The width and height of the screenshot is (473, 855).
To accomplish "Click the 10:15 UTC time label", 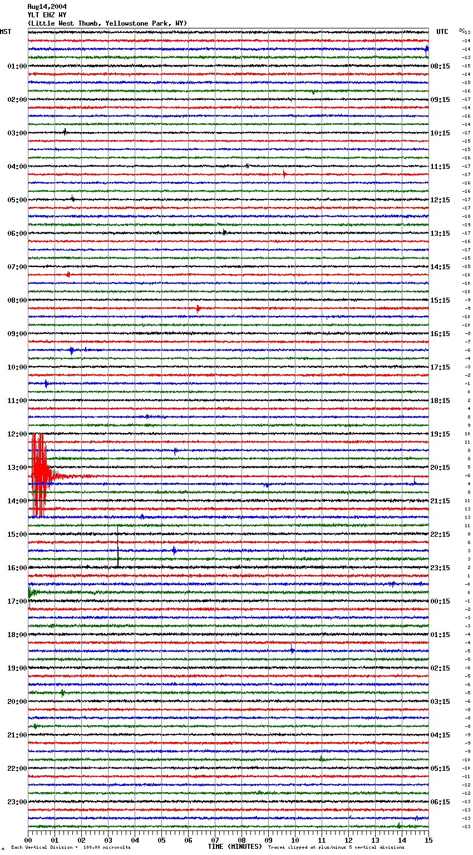I will pyautogui.click(x=440, y=133).
